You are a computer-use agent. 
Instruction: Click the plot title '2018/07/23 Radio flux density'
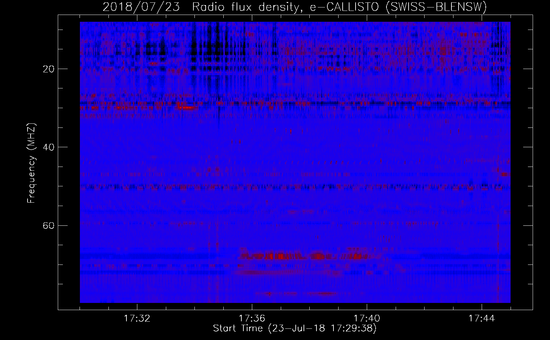point(202,7)
